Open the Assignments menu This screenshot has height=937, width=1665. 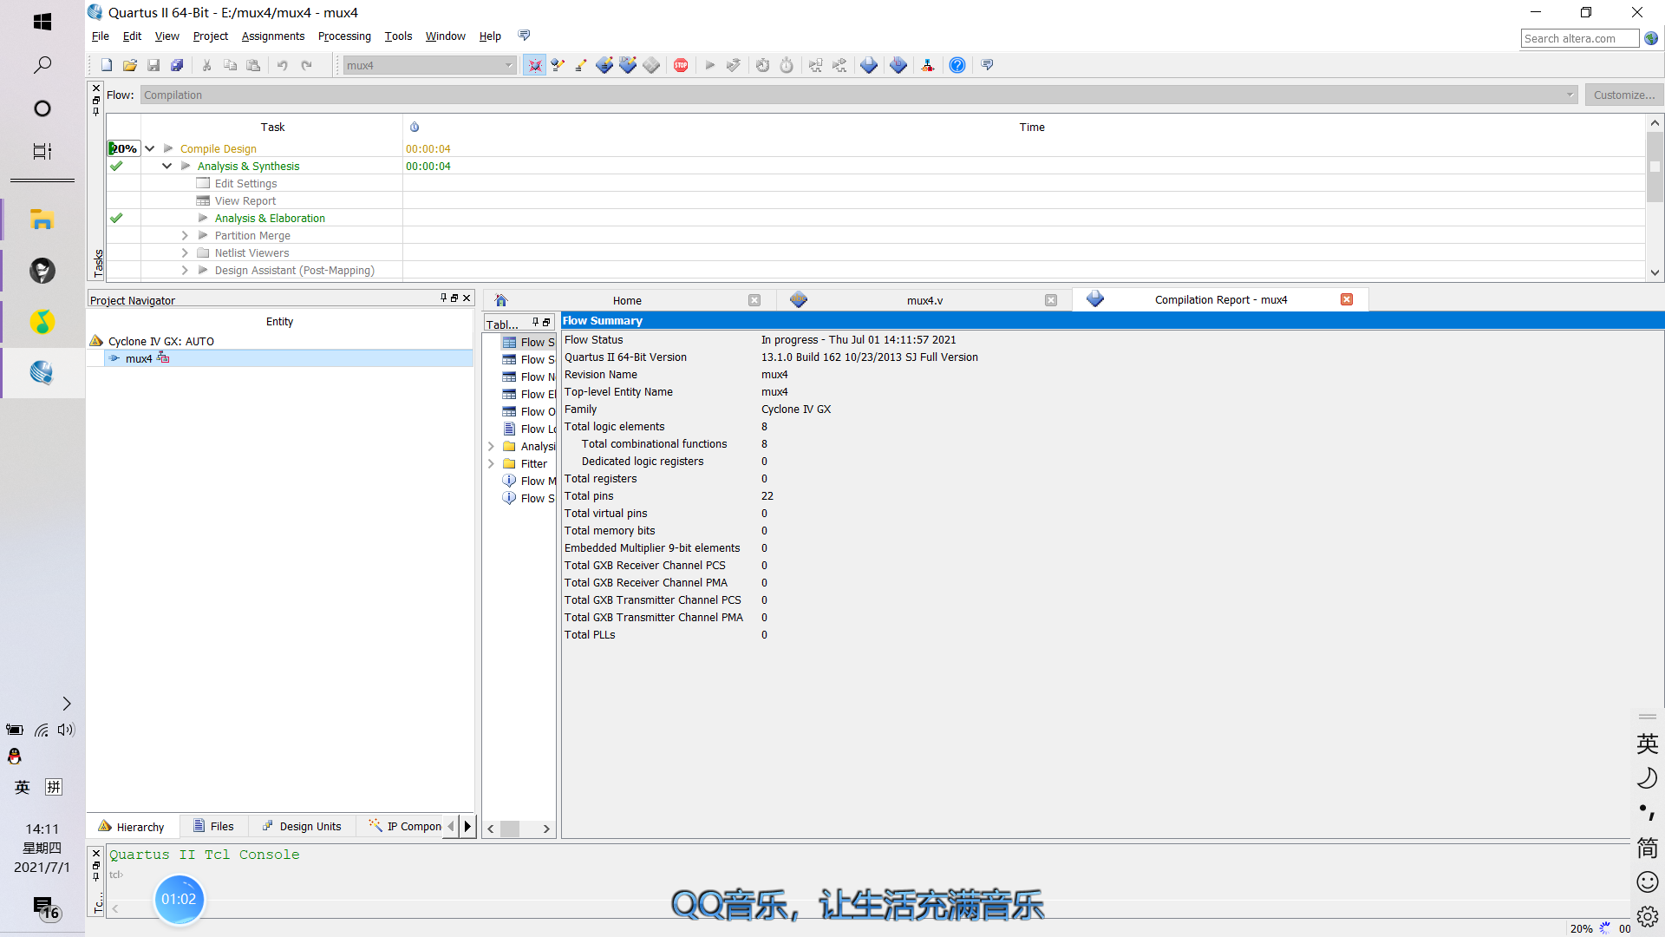272,36
